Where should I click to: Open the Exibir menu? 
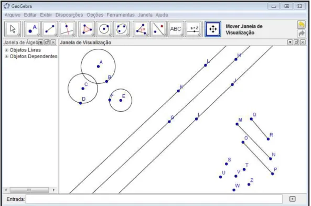click(x=46, y=15)
